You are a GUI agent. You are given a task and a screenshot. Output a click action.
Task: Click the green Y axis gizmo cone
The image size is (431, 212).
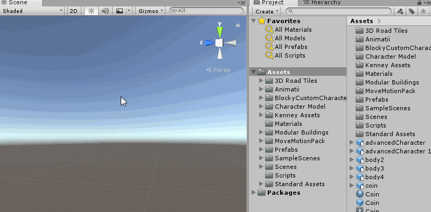click(220, 32)
